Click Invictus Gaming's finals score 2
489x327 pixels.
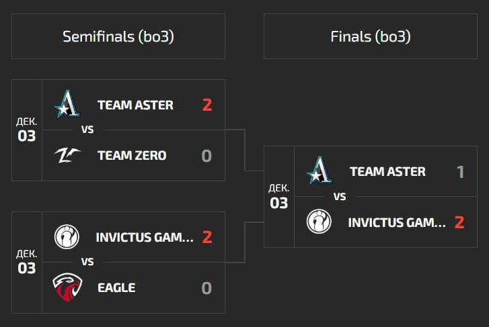[459, 222]
